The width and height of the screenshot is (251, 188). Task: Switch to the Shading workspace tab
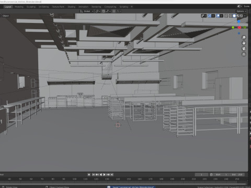(72, 7)
